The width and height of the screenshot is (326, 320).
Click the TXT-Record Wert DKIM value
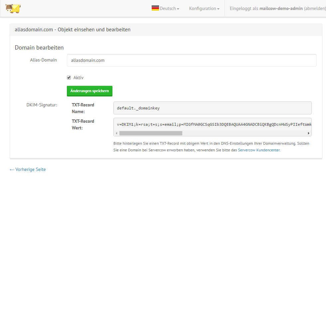(212, 124)
